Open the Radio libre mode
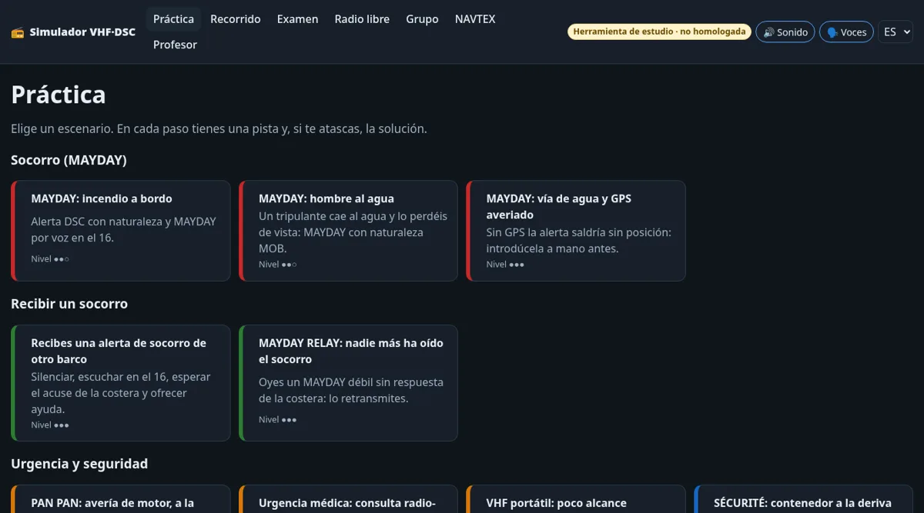Viewport: 924px width, 513px height. point(362,19)
